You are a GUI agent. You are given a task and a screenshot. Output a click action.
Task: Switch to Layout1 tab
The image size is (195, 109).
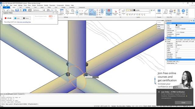point(16,94)
